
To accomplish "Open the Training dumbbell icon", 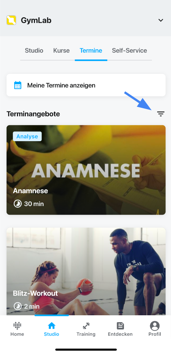I will [x=86, y=326].
